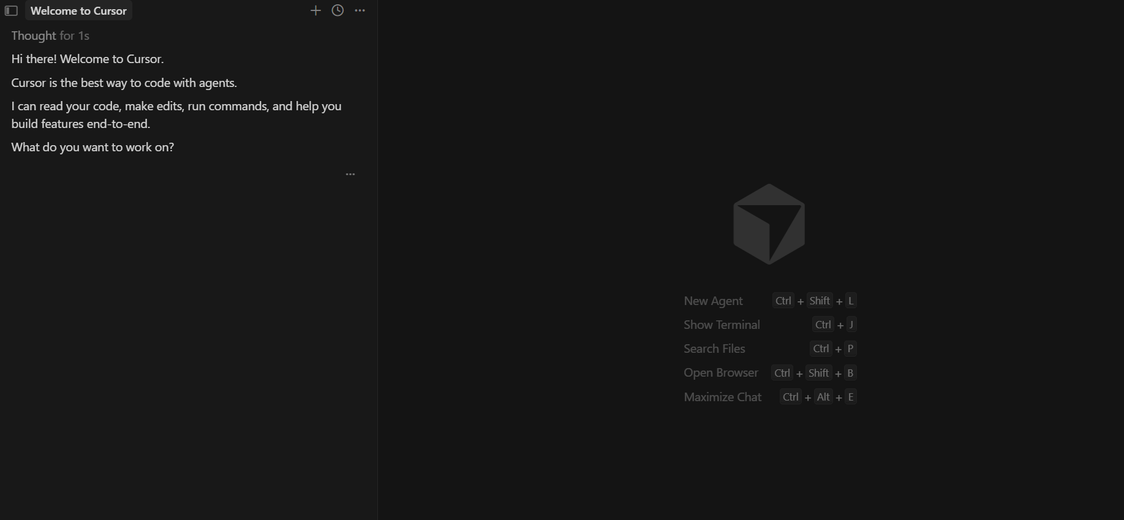This screenshot has width=1124, height=520.
Task: Click 'What do you want to work on?' text
Action: [92, 147]
